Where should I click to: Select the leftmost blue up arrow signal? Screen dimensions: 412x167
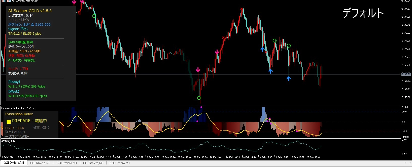[x=262, y=49]
